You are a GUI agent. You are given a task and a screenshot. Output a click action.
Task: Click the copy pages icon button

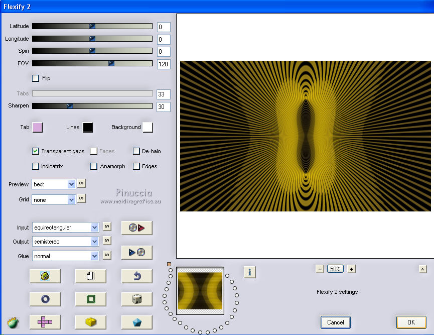click(90, 276)
